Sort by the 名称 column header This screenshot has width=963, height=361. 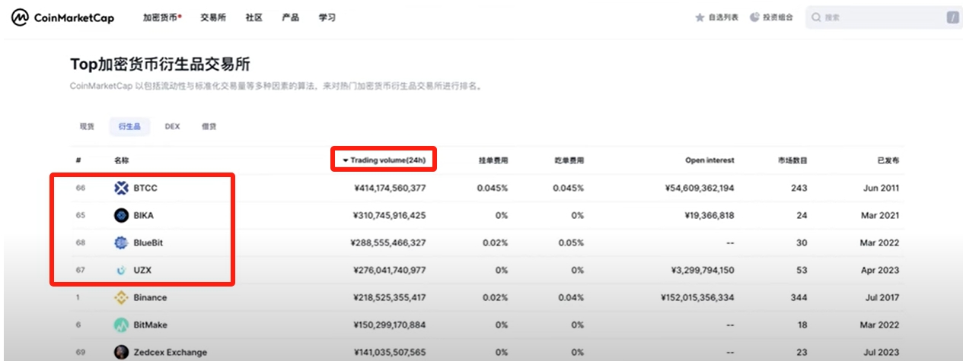[121, 160]
